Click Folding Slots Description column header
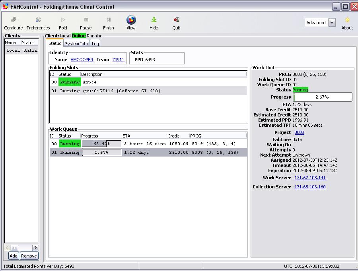 coord(163,74)
